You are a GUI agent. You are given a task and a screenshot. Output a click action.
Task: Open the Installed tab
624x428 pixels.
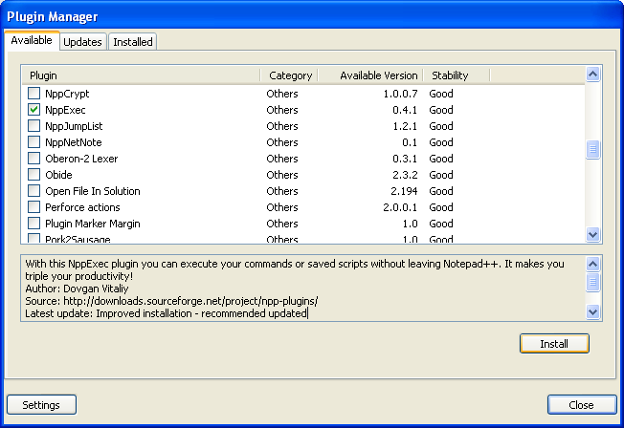[133, 42]
